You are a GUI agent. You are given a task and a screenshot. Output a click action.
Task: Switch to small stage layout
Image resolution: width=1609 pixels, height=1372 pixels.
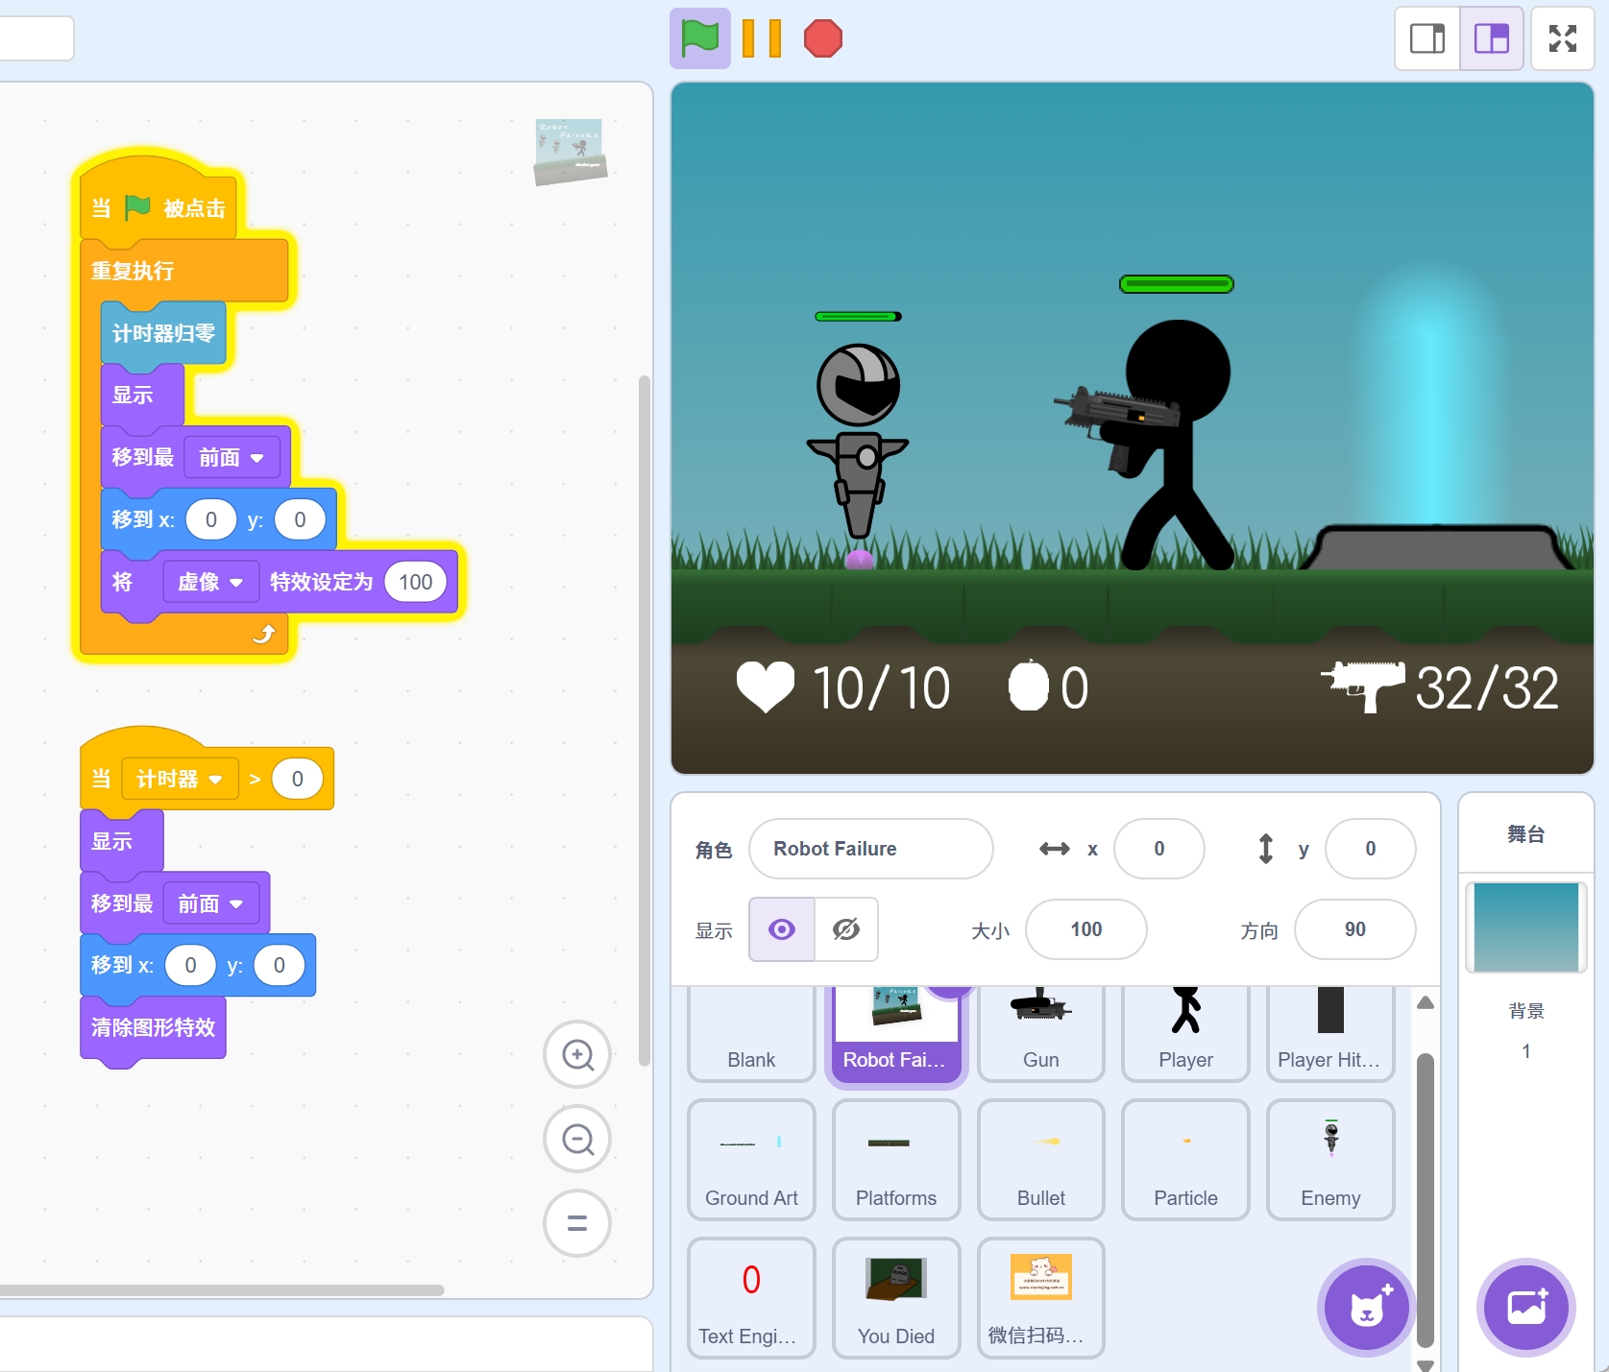[x=1427, y=38]
